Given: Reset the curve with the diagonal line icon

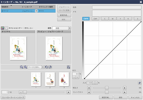Looking at the screenshot, I should click(x=140, y=83).
